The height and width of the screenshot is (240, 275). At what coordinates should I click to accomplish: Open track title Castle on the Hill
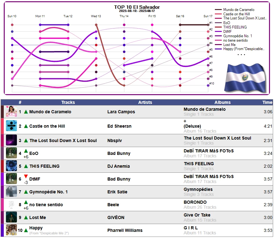pyautogui.click(x=47, y=126)
